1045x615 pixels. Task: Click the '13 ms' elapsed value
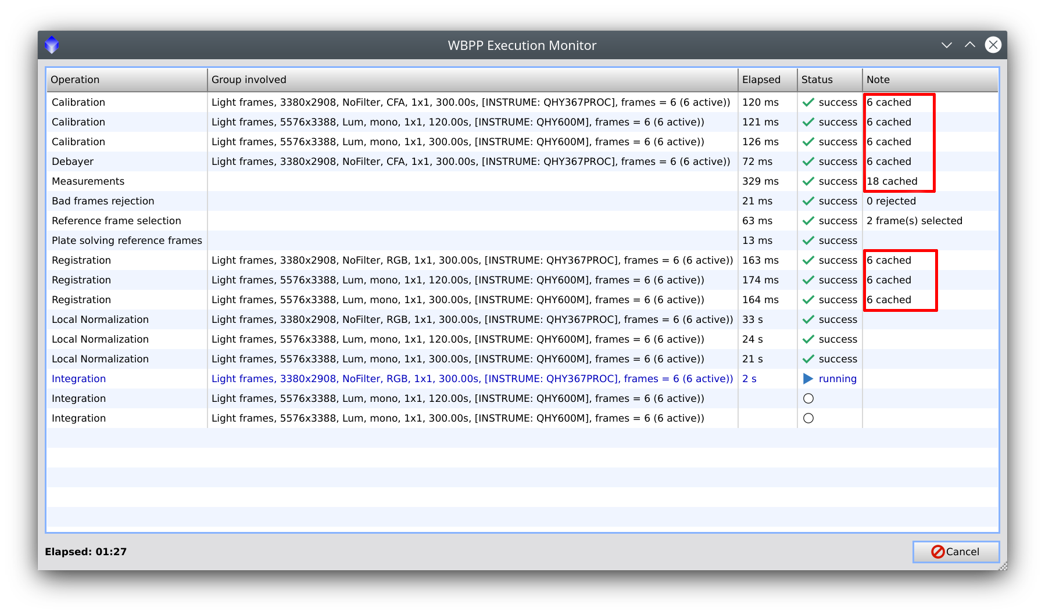click(x=757, y=240)
